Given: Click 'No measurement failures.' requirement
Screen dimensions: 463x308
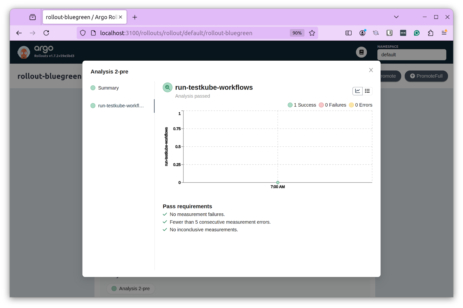Looking at the screenshot, I should click(197, 214).
